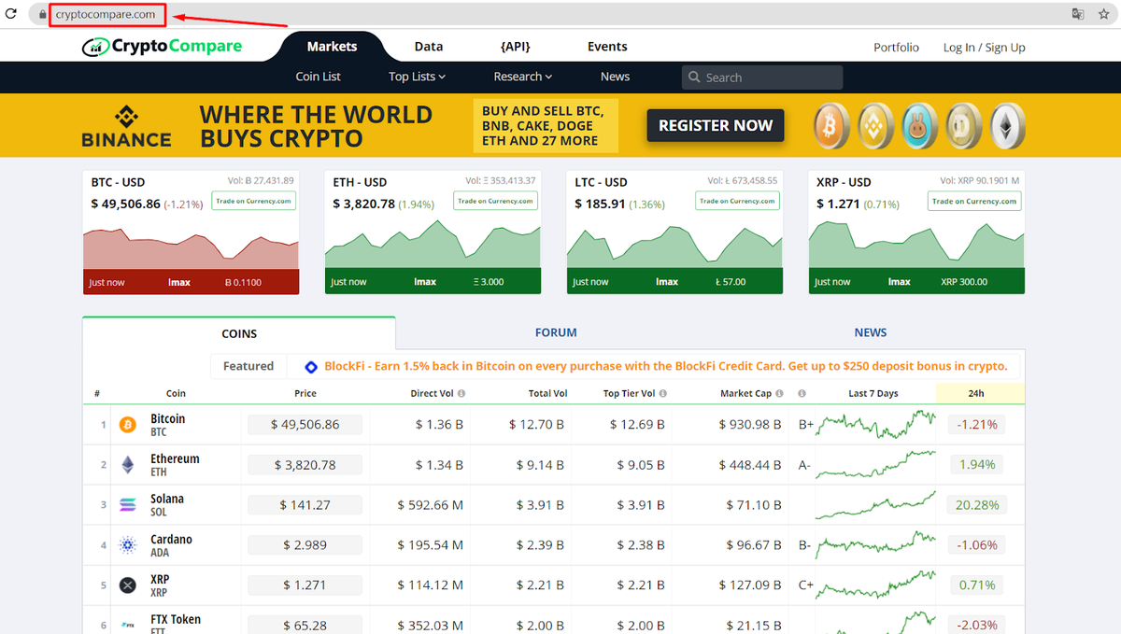
Task: Click info icon next to Market Cap
Action: [x=780, y=393]
